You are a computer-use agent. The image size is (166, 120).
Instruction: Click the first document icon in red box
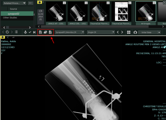coord(40,32)
